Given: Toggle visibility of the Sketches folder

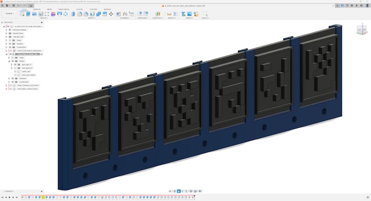Looking at the screenshot, I should [x=14, y=78].
